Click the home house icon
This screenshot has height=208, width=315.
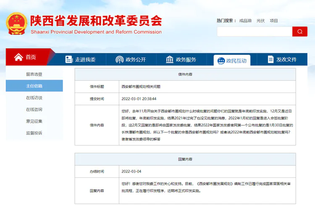pos(18,57)
